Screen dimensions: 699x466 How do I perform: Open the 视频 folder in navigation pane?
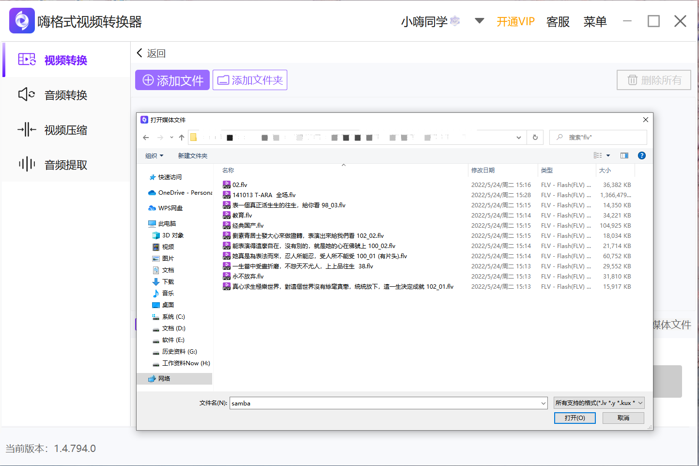point(163,247)
